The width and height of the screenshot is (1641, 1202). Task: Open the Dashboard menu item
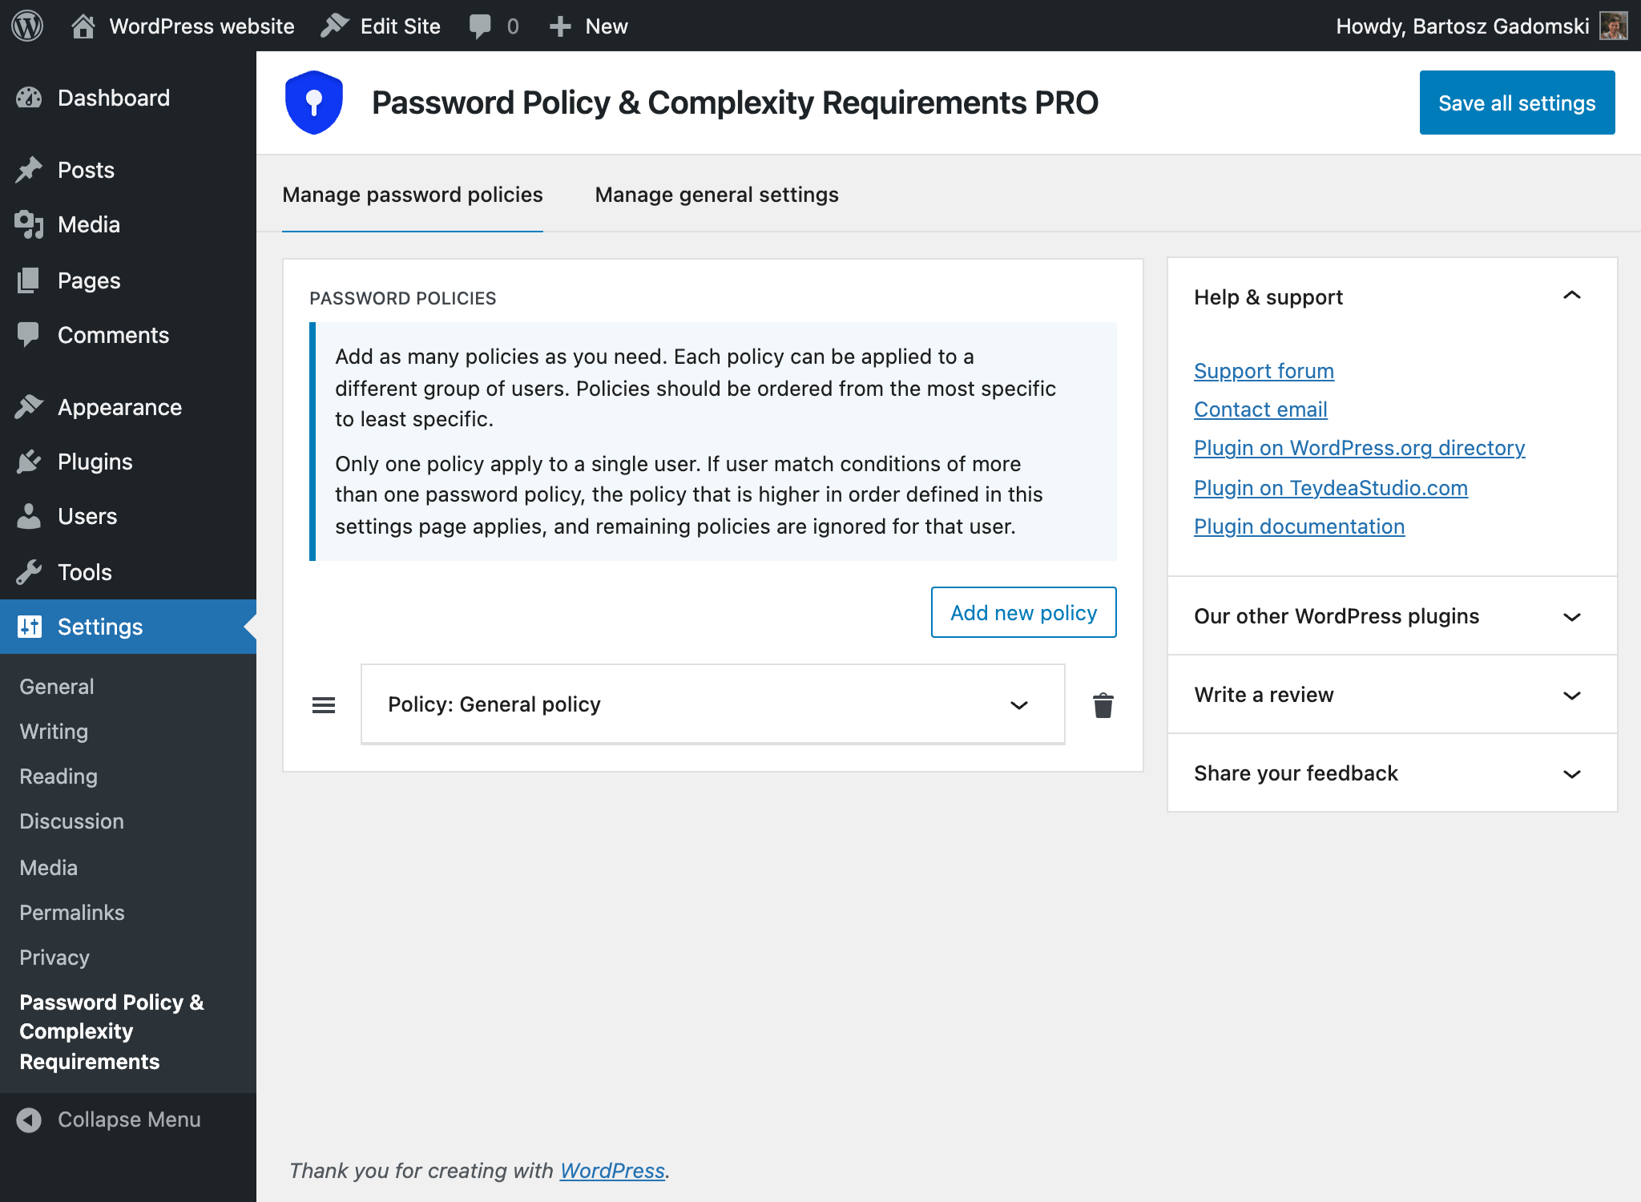[128, 98]
